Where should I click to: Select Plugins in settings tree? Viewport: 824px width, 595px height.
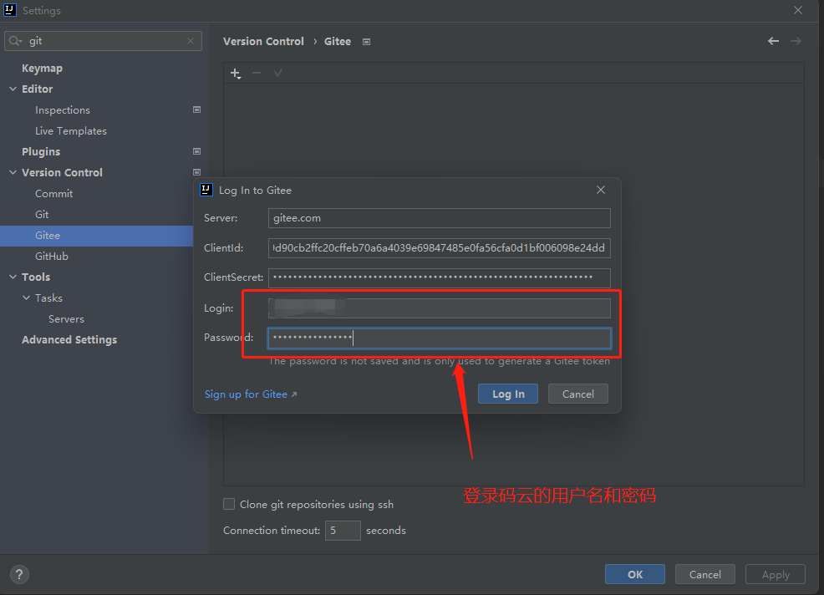pos(41,152)
